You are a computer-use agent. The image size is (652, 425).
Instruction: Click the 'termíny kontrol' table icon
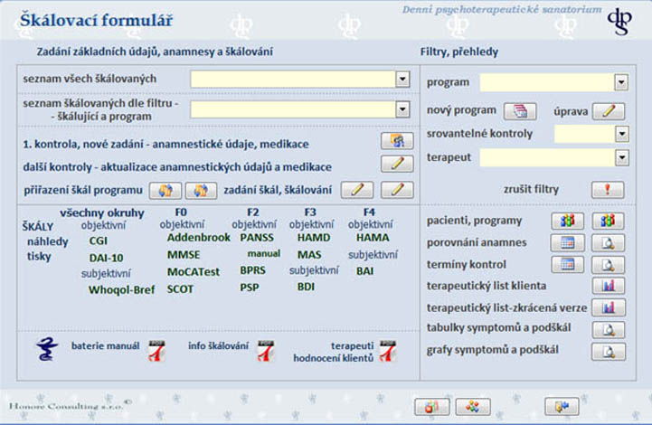tap(568, 264)
